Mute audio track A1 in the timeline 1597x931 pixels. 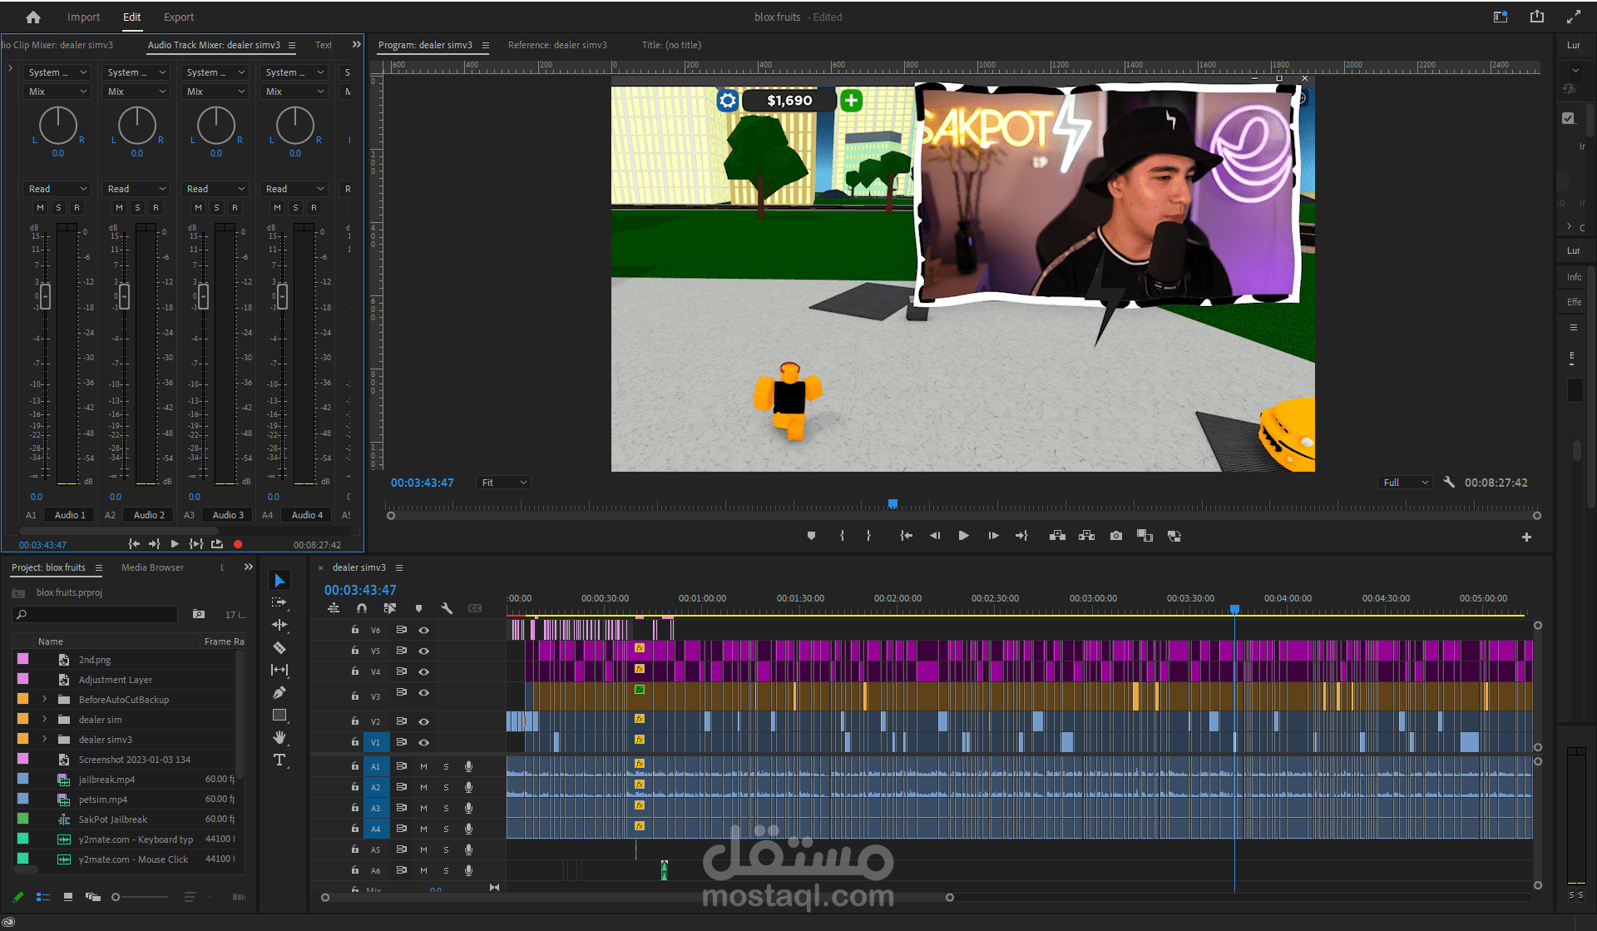pyautogui.click(x=423, y=766)
